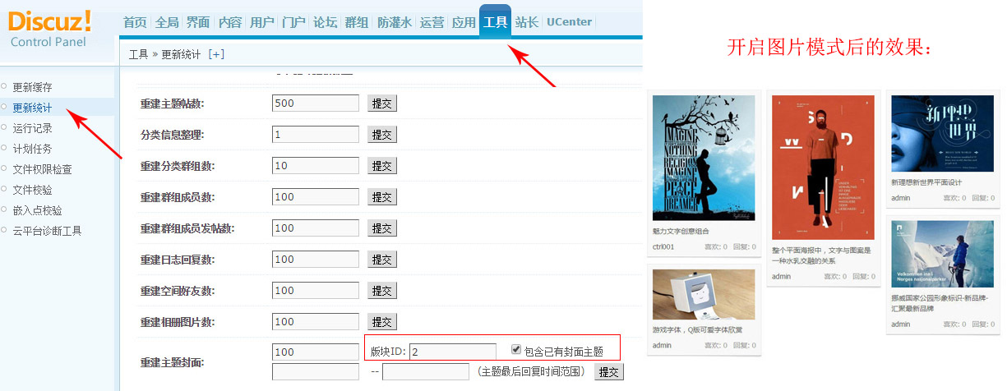Open the 运营 menu tab

pos(432,22)
